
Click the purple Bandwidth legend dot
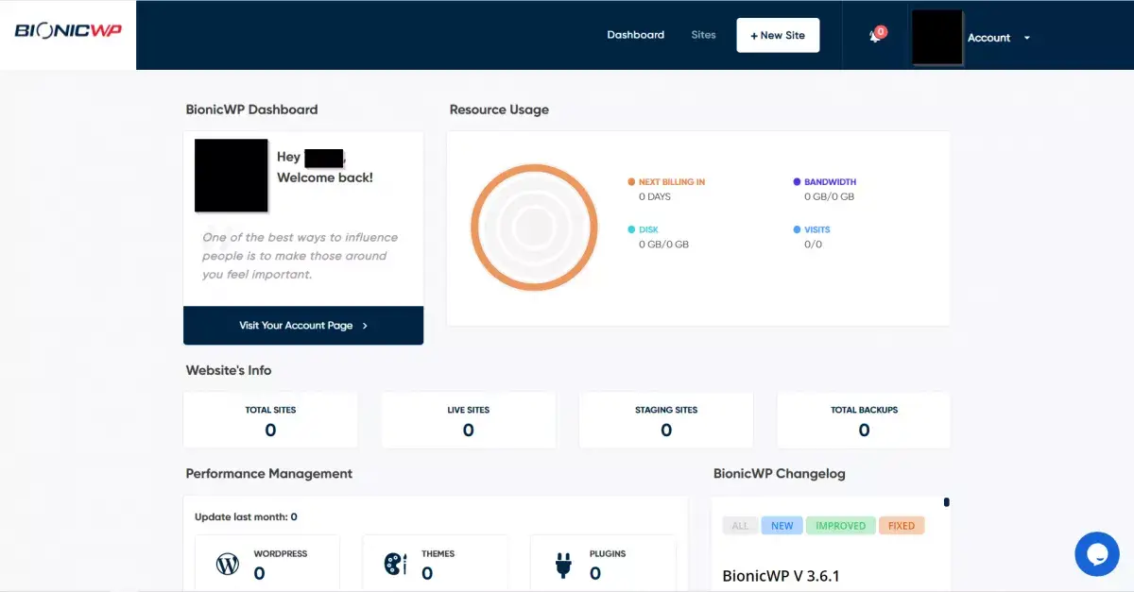[797, 182]
